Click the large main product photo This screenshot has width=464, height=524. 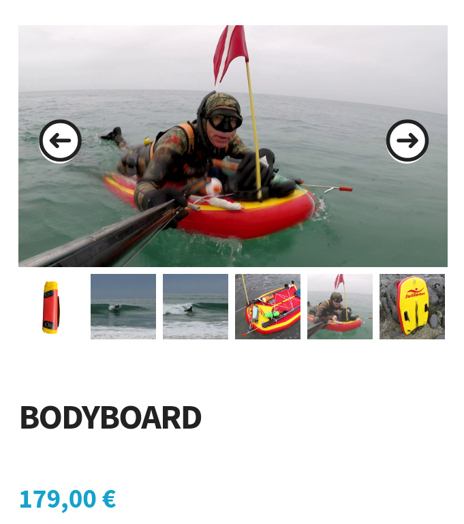tap(233, 146)
